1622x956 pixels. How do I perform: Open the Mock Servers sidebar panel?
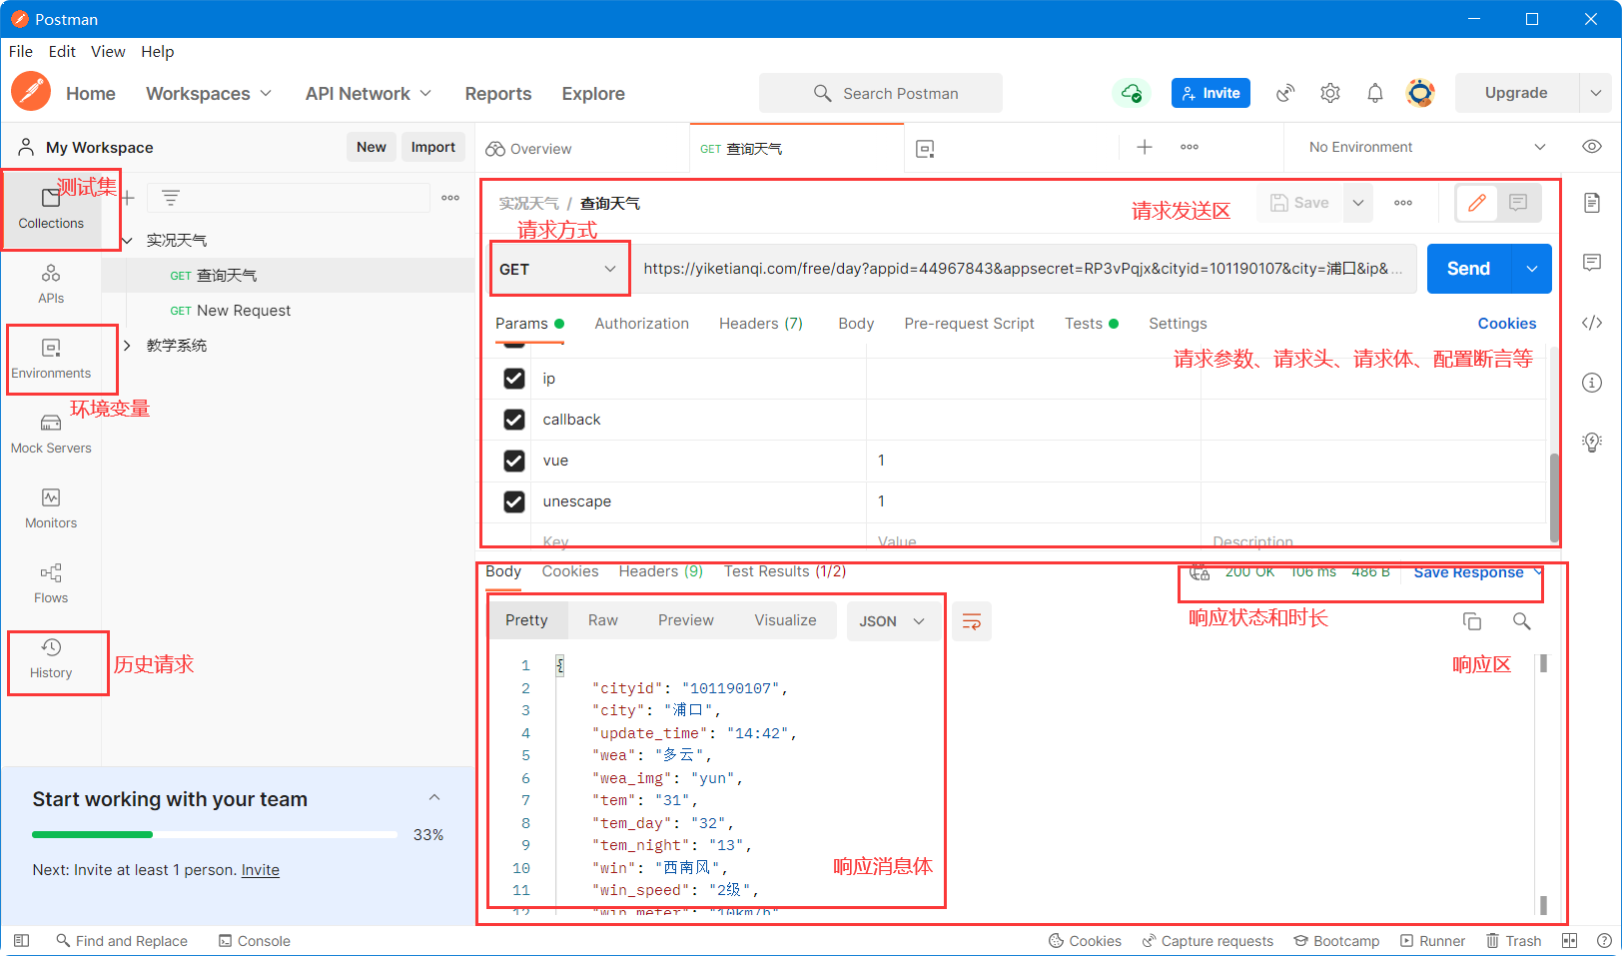click(x=51, y=434)
